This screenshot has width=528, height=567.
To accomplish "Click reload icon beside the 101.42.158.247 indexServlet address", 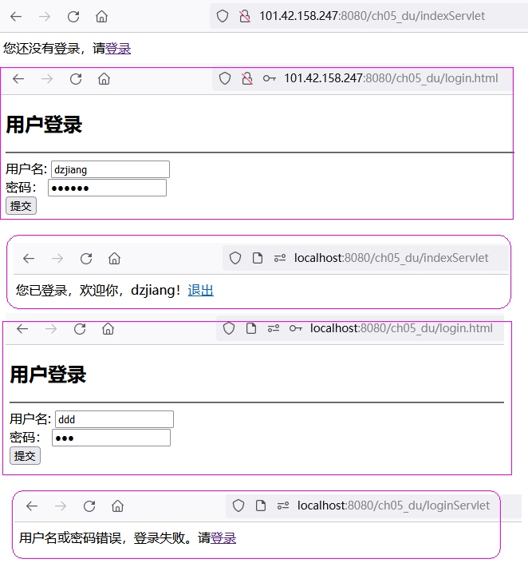I will click(73, 16).
